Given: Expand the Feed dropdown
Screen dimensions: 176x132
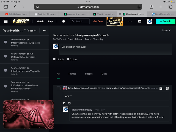Looking at the screenshot, I should [x=32, y=31].
